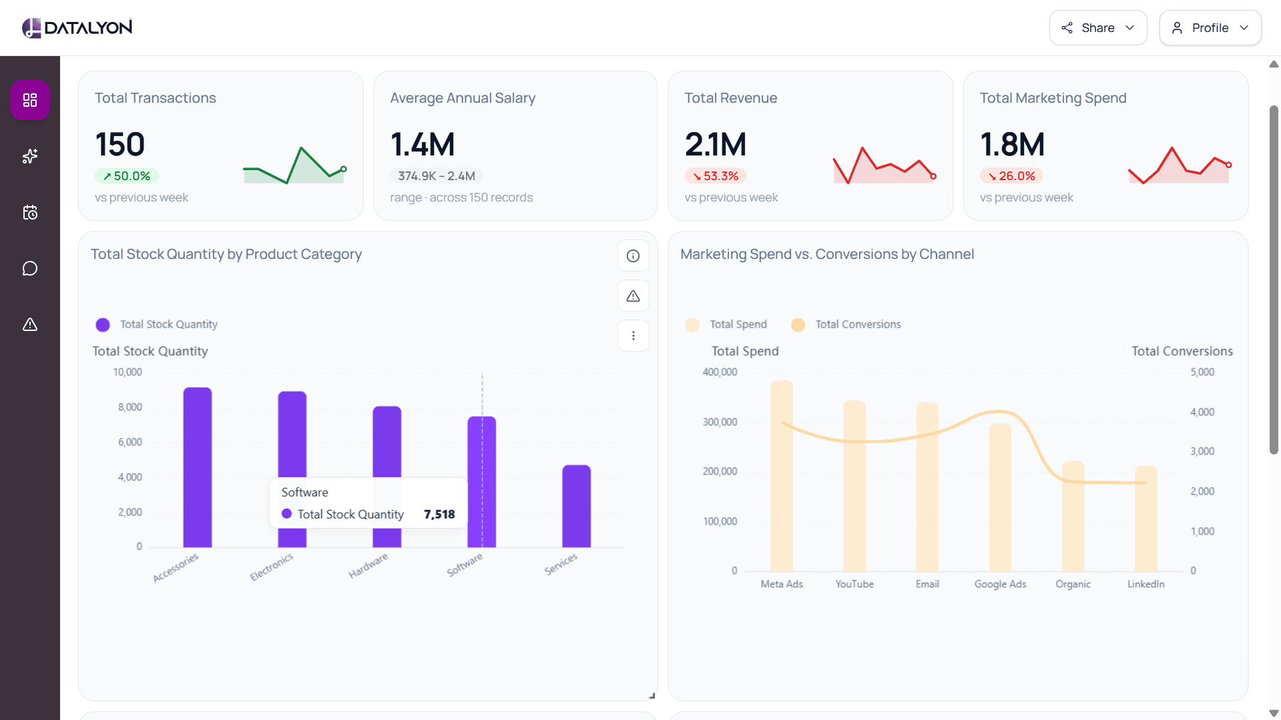Open the three-dot menu on Stock chart

pos(633,336)
